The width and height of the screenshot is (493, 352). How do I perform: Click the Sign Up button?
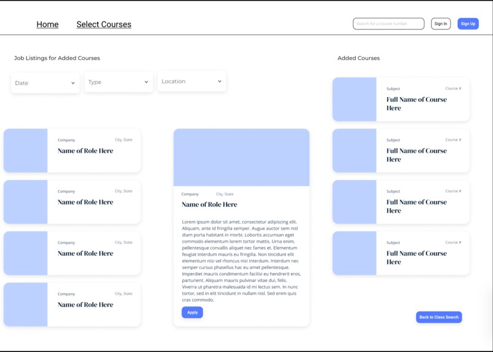click(468, 24)
